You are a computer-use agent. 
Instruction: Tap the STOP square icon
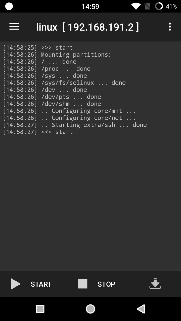[83, 284]
